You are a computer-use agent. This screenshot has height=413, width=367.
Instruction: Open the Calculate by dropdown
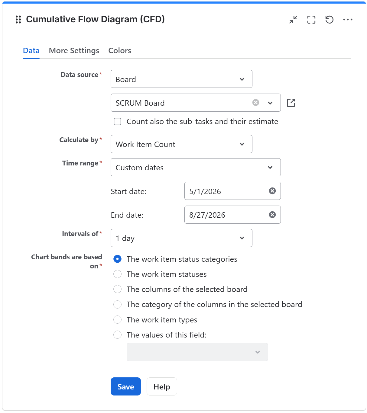tap(181, 144)
